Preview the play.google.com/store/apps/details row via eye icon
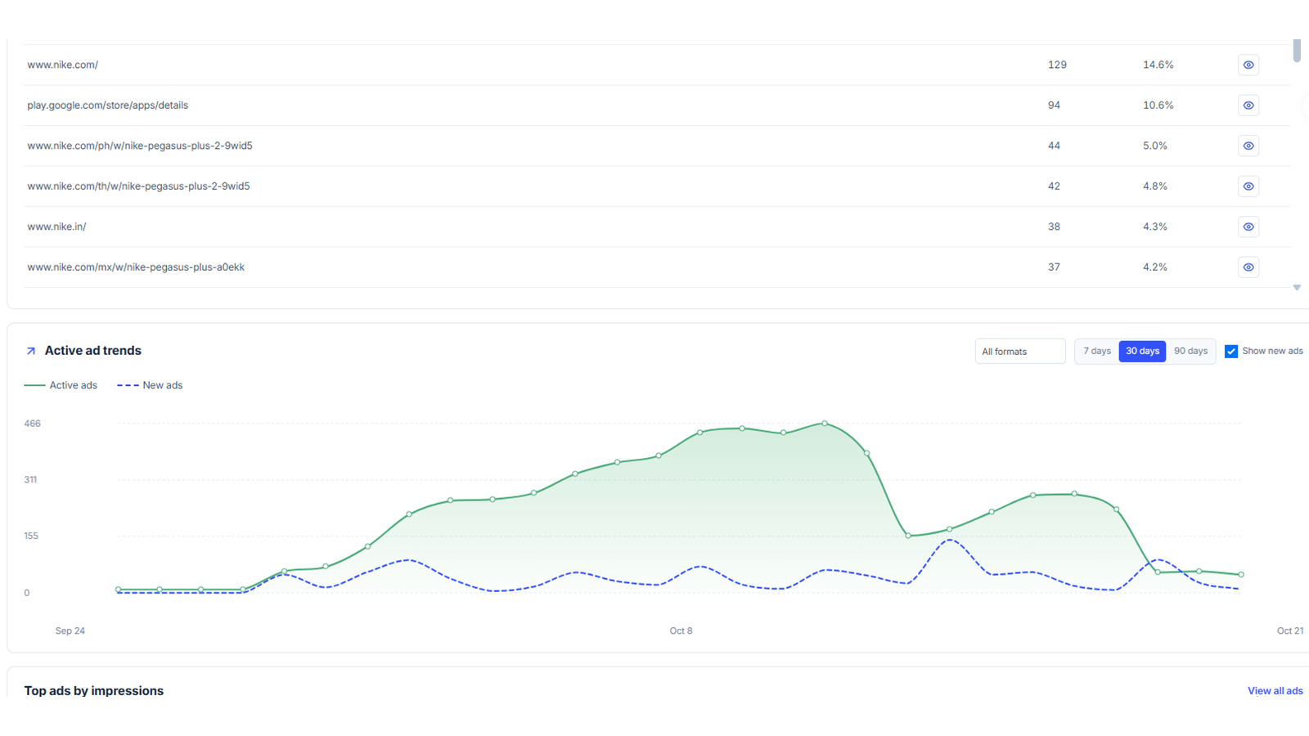Viewport: 1309px width, 736px height. (x=1248, y=105)
